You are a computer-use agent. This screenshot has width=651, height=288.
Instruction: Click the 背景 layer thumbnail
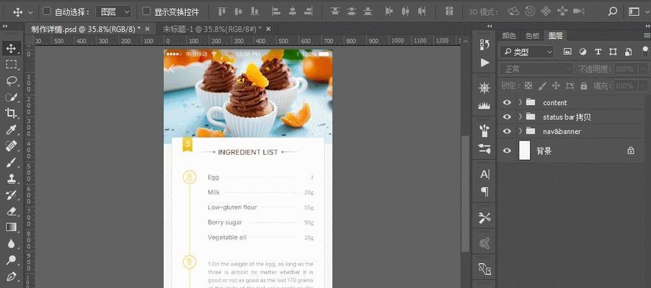[526, 150]
